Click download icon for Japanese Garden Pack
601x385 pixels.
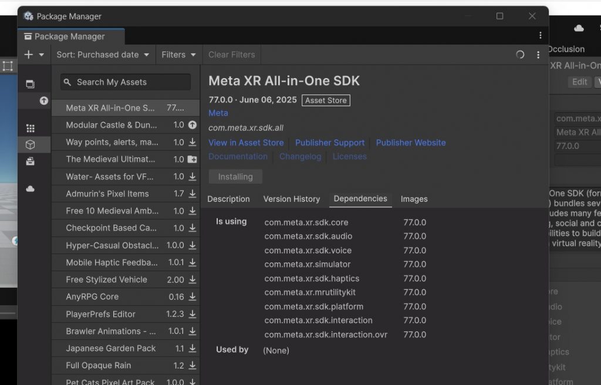tap(193, 348)
